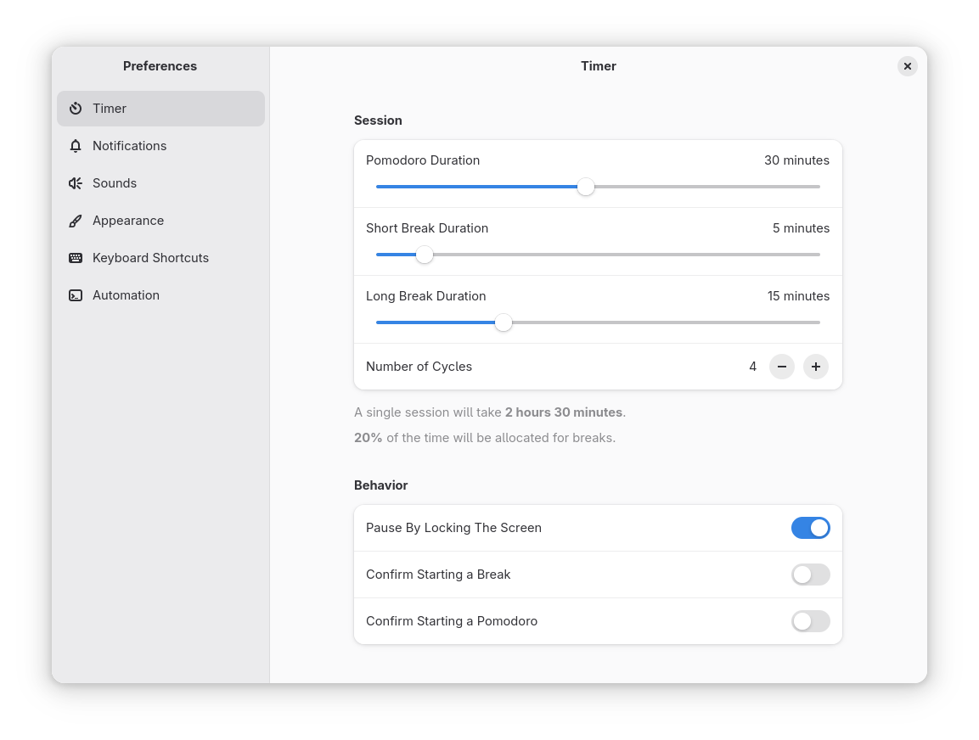Click the Appearance paintbrush icon
Screen dimensions: 979x740
(76, 221)
